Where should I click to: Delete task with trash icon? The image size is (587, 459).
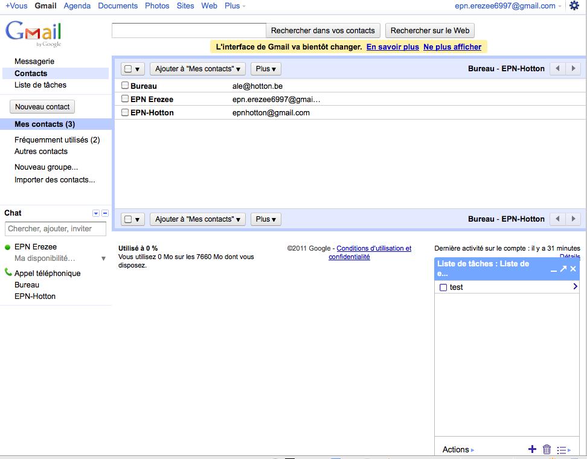pyautogui.click(x=547, y=449)
